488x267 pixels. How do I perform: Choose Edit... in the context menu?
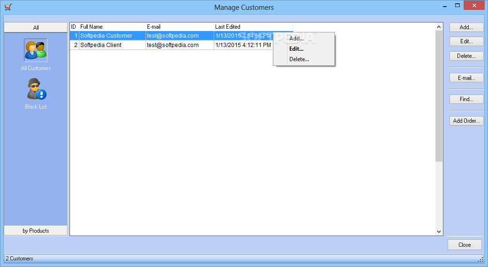[x=296, y=48]
